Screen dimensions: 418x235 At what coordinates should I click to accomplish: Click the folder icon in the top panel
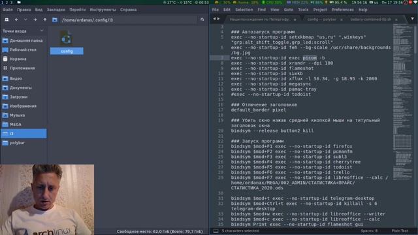pyautogui.click(x=19, y=3)
